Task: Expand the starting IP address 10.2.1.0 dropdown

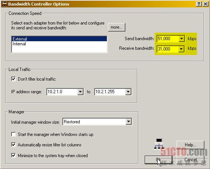Action: tap(81, 92)
